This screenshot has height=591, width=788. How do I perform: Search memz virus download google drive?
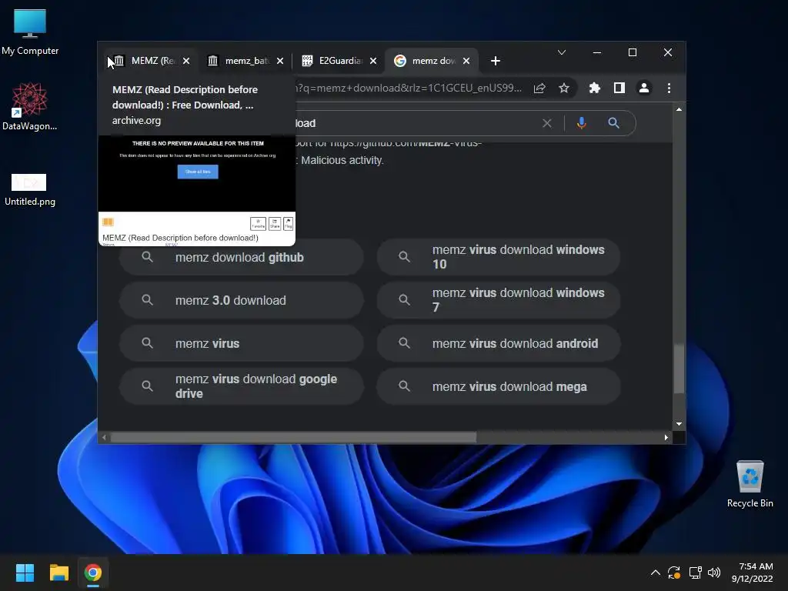[x=241, y=386]
